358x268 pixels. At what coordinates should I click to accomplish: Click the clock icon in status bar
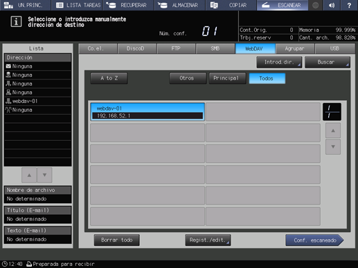pos(5,264)
